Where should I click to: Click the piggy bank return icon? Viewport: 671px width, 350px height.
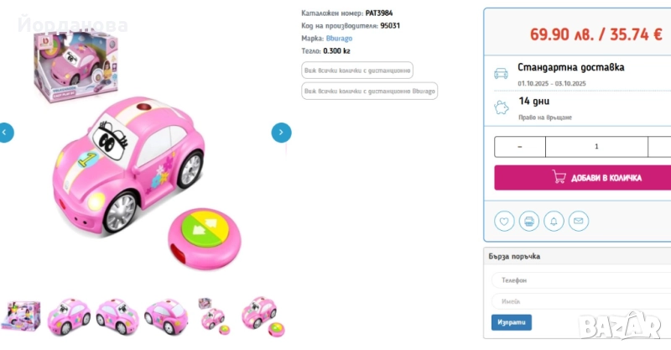click(x=501, y=107)
